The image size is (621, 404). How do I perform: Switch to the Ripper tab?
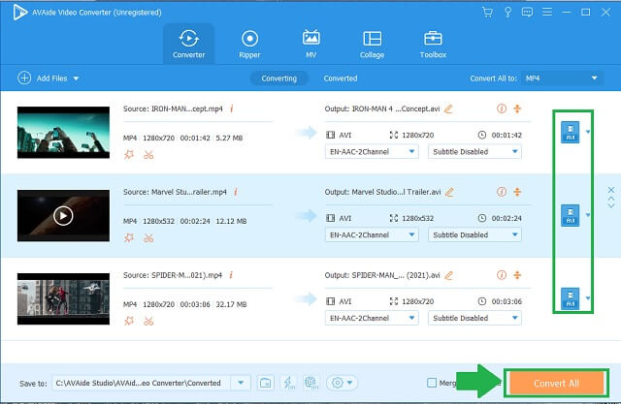click(249, 44)
